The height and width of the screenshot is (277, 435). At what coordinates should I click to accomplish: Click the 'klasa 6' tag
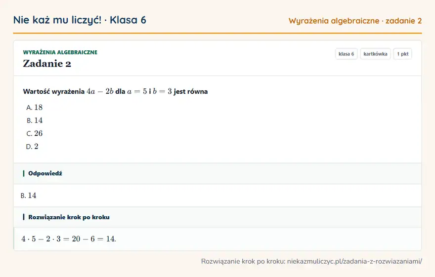click(x=346, y=54)
